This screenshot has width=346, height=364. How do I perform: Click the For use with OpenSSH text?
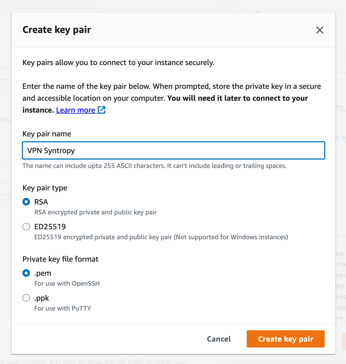click(67, 284)
